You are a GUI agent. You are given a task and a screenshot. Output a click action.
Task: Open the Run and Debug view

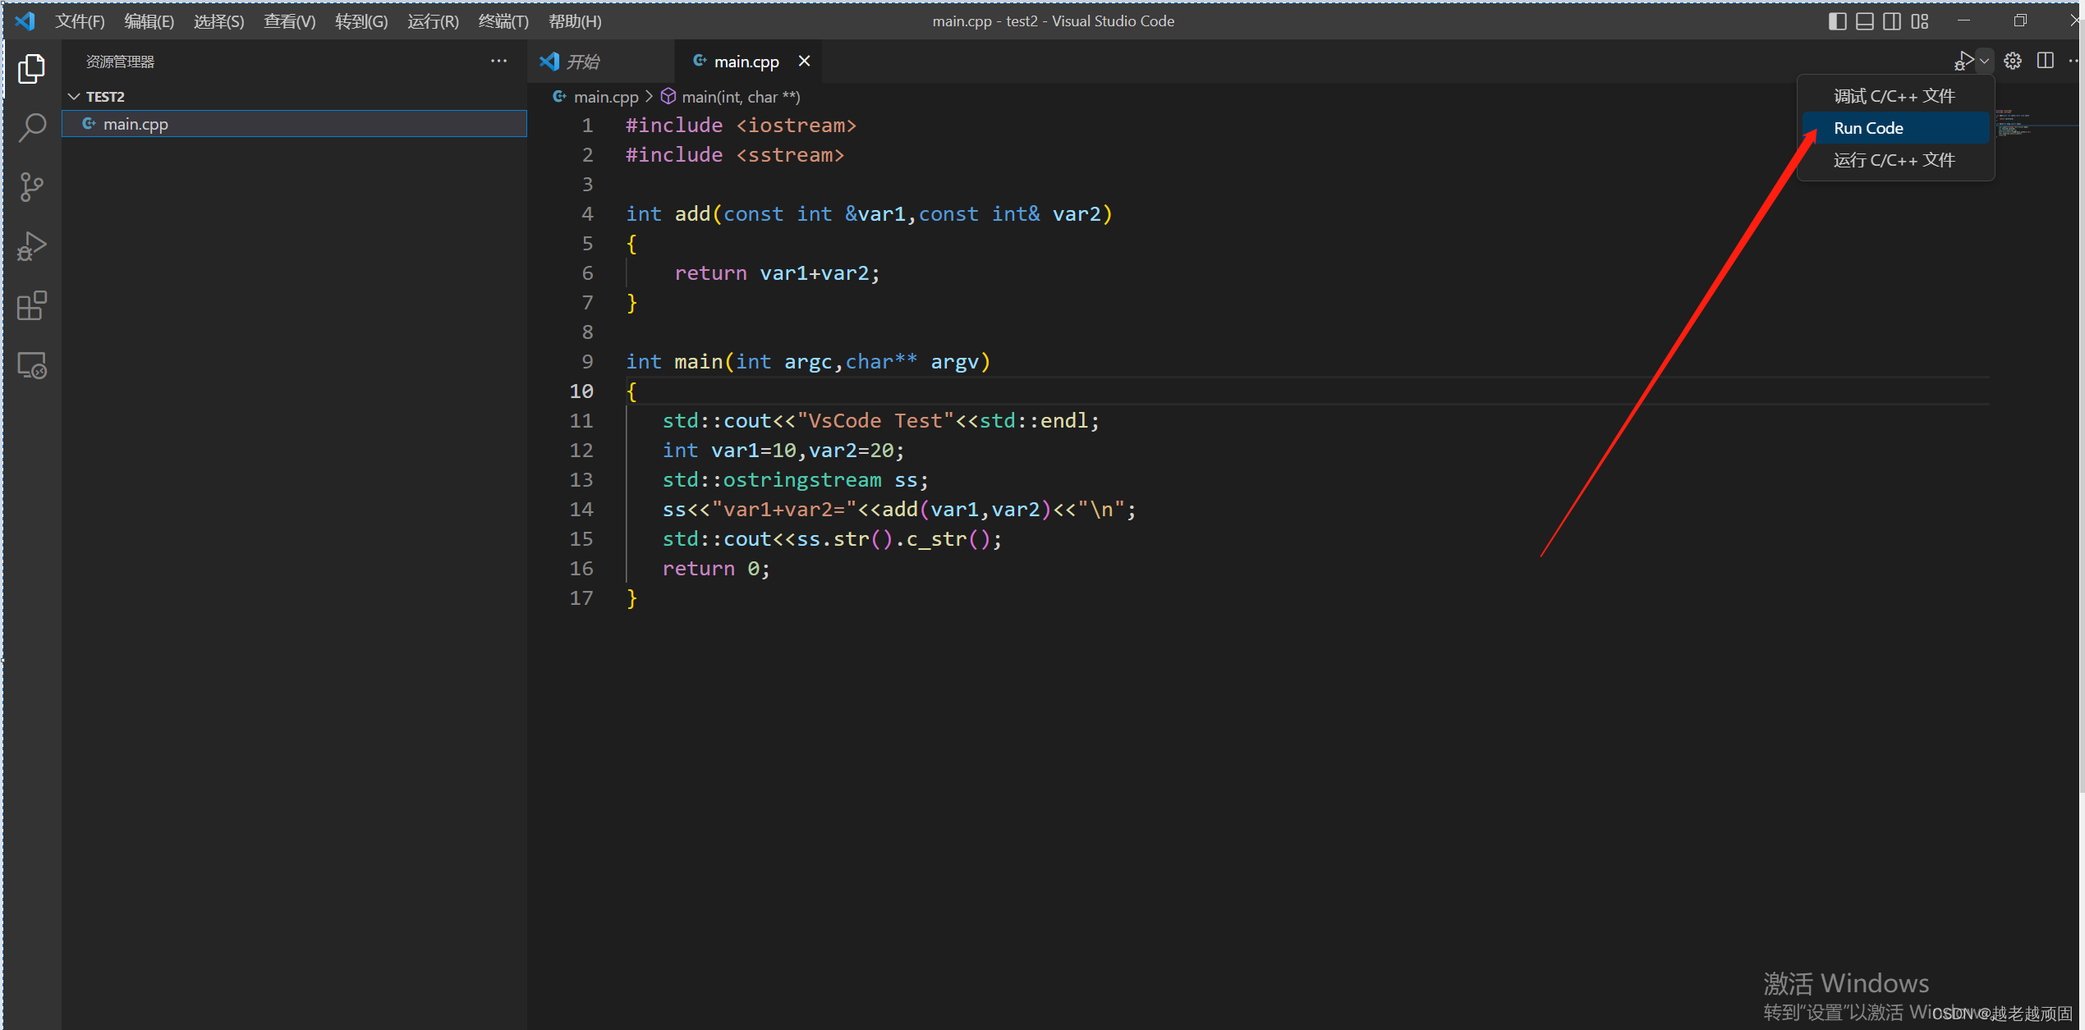tap(31, 245)
